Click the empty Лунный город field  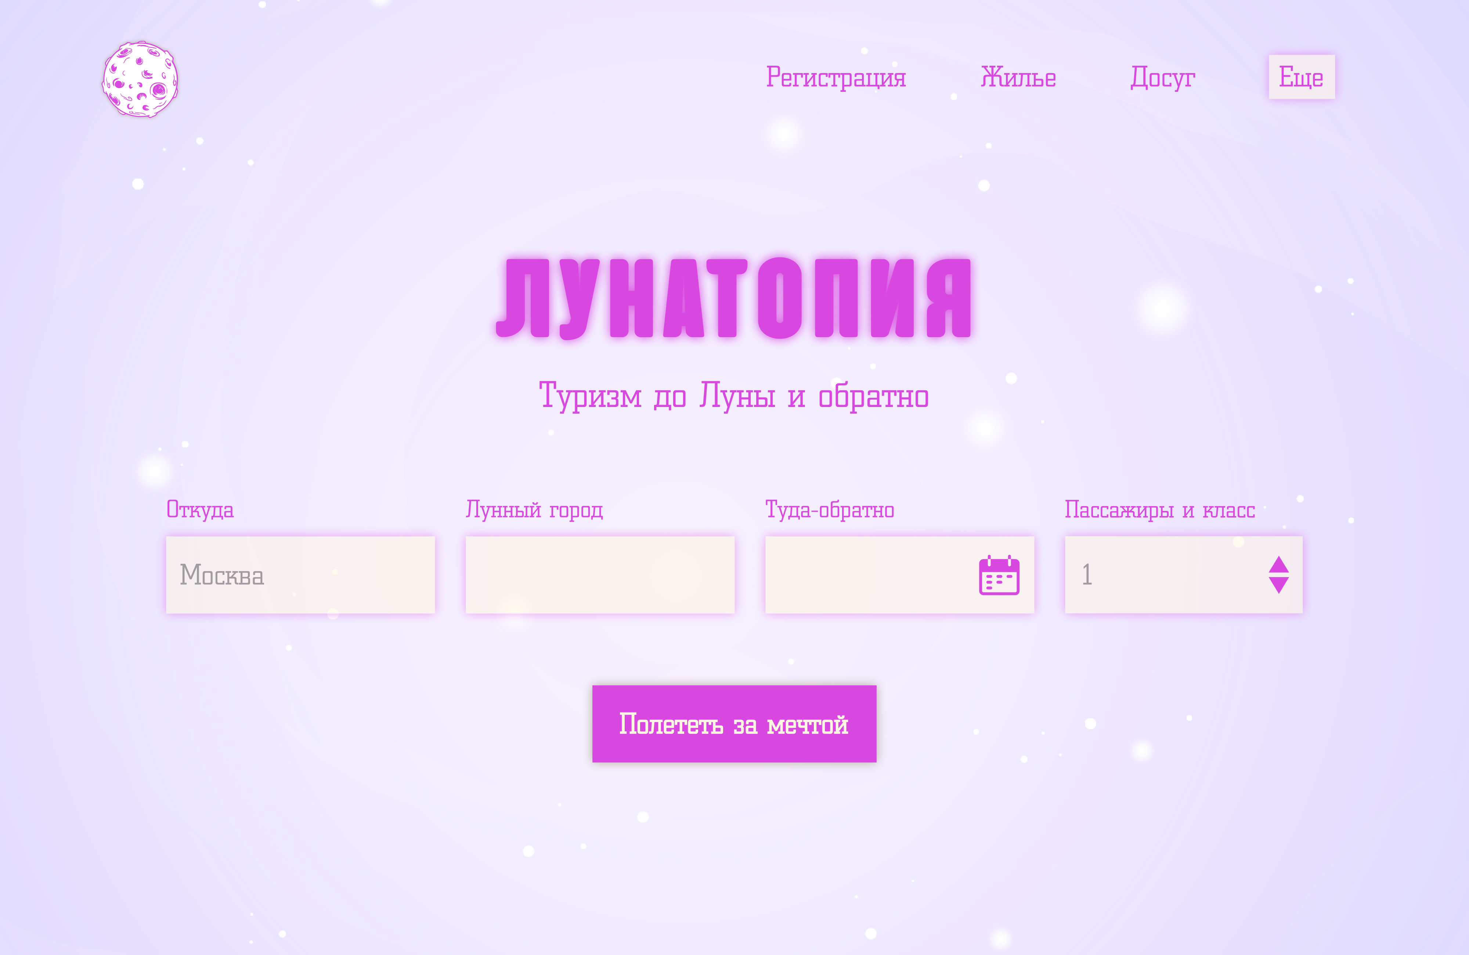(x=599, y=575)
